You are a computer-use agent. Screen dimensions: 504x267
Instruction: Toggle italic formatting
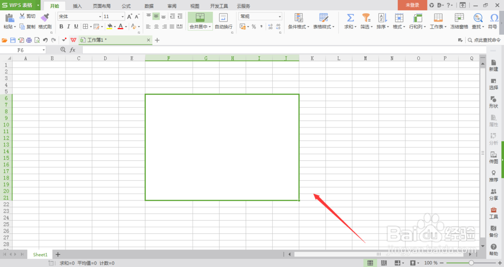point(69,27)
